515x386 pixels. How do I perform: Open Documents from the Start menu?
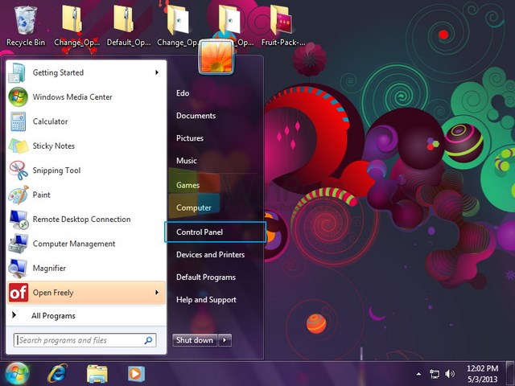click(196, 116)
